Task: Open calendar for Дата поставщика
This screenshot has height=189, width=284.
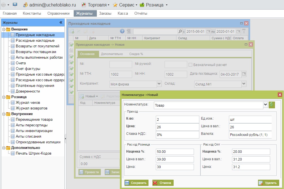Action: coord(244,74)
